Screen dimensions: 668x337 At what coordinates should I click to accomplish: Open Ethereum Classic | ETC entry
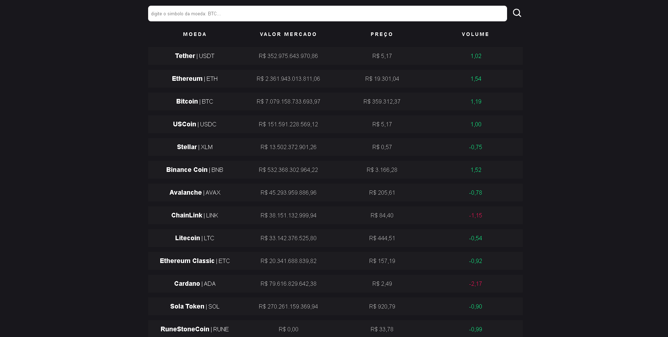pyautogui.click(x=195, y=261)
